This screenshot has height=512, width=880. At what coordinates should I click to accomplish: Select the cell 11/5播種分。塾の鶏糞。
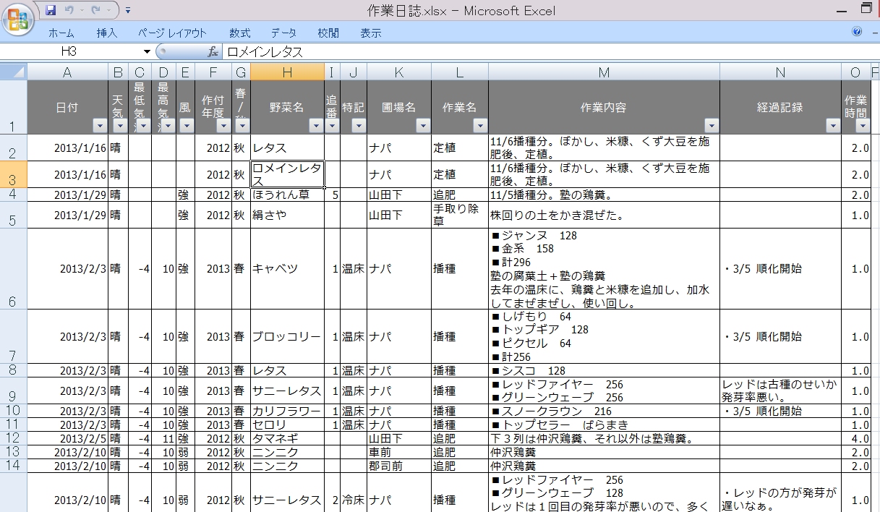pyautogui.click(x=605, y=195)
